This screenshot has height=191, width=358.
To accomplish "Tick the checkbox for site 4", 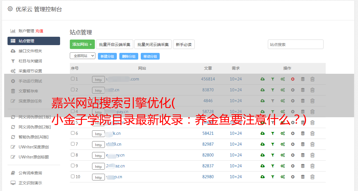I will point(73,111).
